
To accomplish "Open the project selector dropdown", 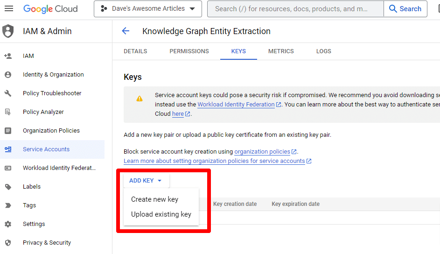I will pos(147,9).
